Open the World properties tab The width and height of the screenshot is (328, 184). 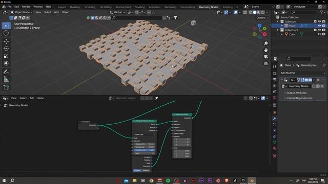(275, 98)
